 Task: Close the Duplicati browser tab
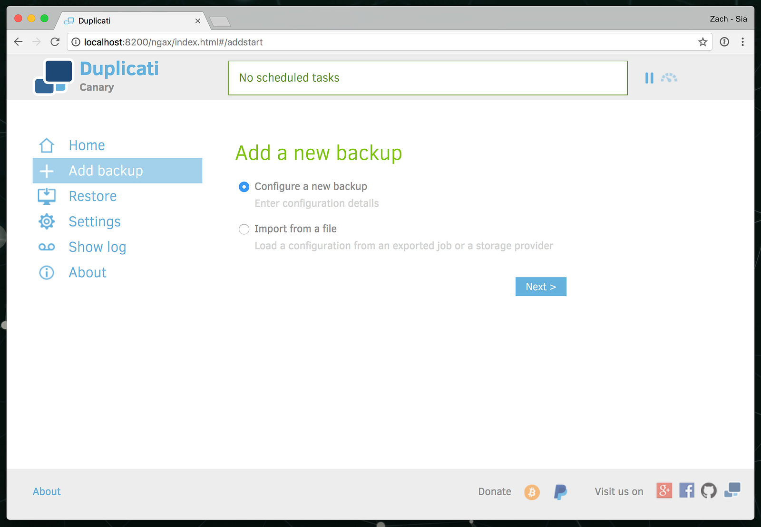click(198, 21)
